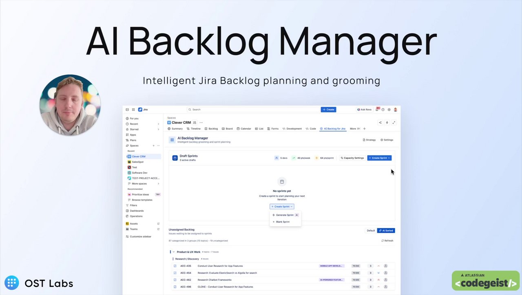This screenshot has width=522, height=295.
Task: Switch to the Calendar tab
Action: [x=243, y=129]
